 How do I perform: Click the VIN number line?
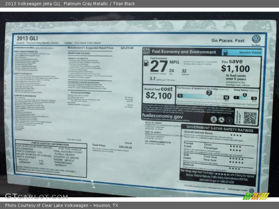click(158, 142)
